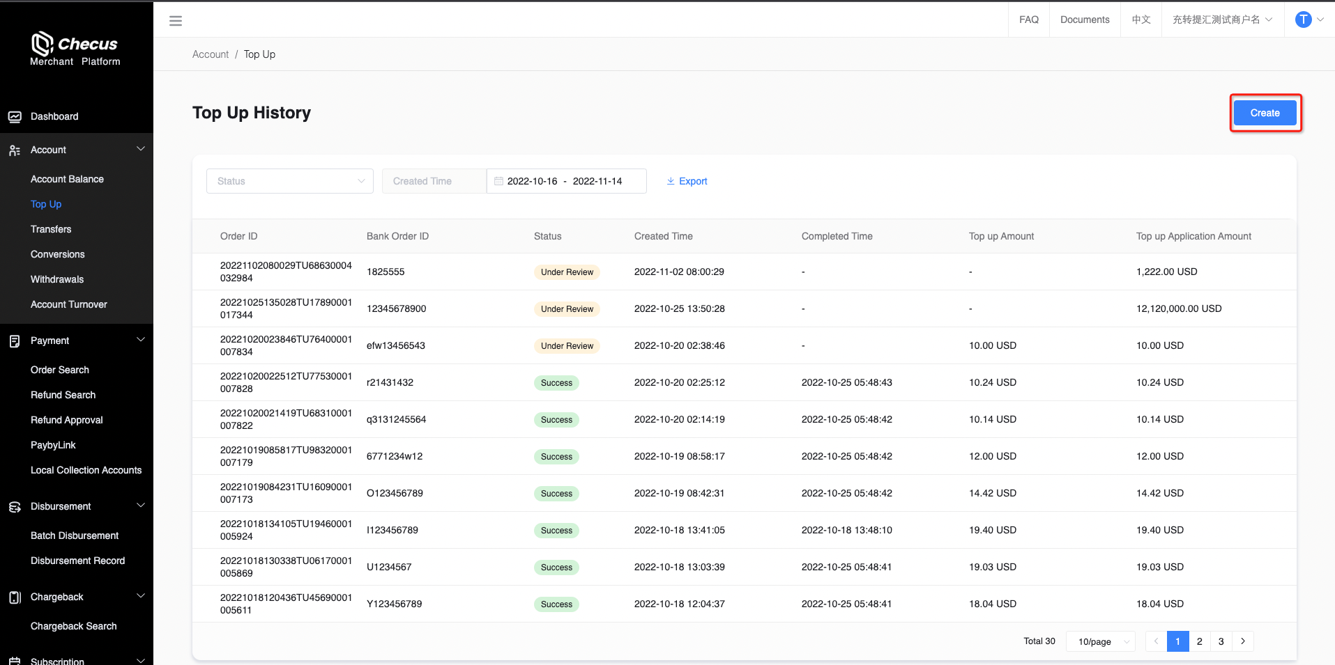Click the user avatar T icon

point(1302,19)
